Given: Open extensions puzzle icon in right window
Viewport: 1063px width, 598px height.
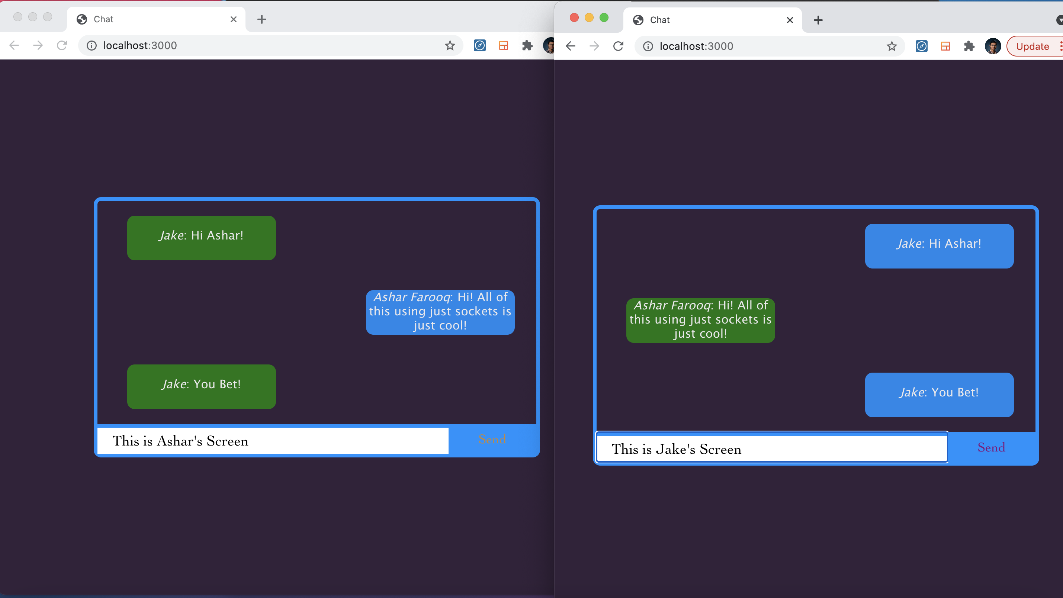Looking at the screenshot, I should (x=969, y=46).
